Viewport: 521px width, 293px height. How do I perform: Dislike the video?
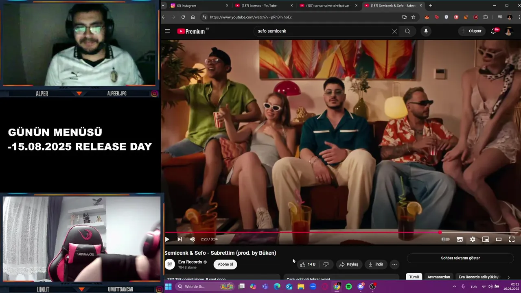(326, 265)
